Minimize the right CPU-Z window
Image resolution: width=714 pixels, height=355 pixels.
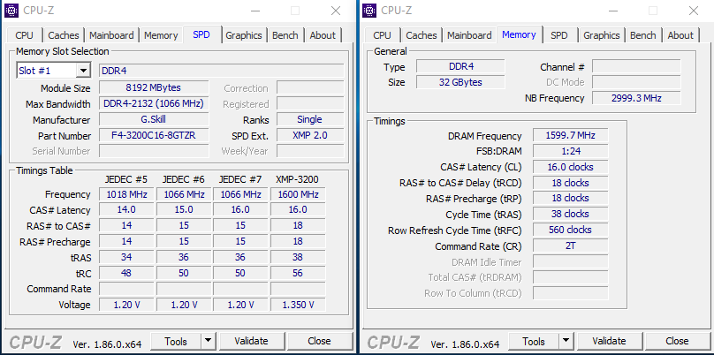pos(613,11)
